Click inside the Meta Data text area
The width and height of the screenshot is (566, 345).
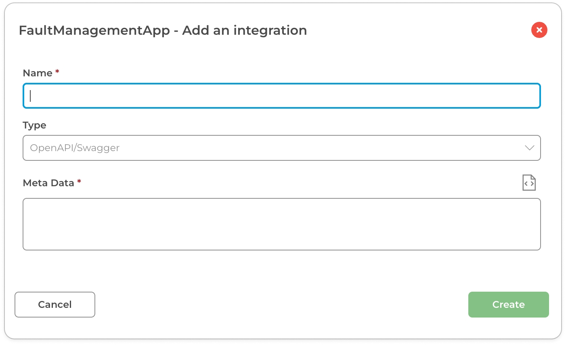(281, 224)
